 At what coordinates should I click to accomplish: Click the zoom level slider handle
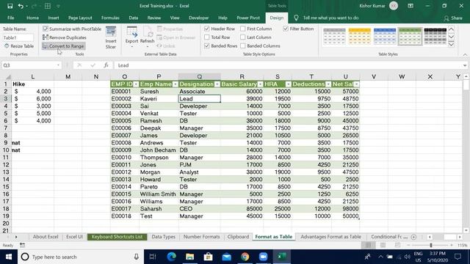431,245
